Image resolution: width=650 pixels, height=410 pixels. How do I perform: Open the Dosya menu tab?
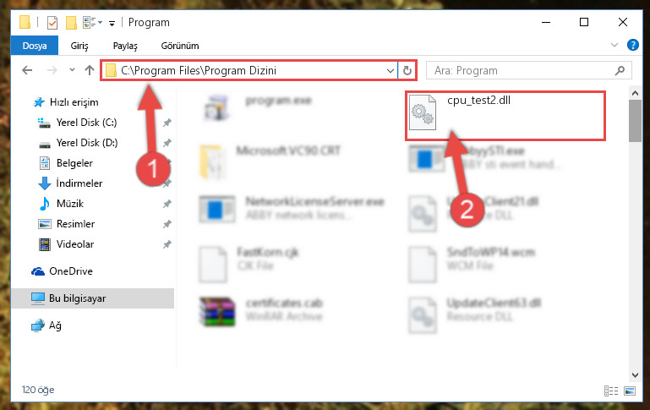coord(35,46)
